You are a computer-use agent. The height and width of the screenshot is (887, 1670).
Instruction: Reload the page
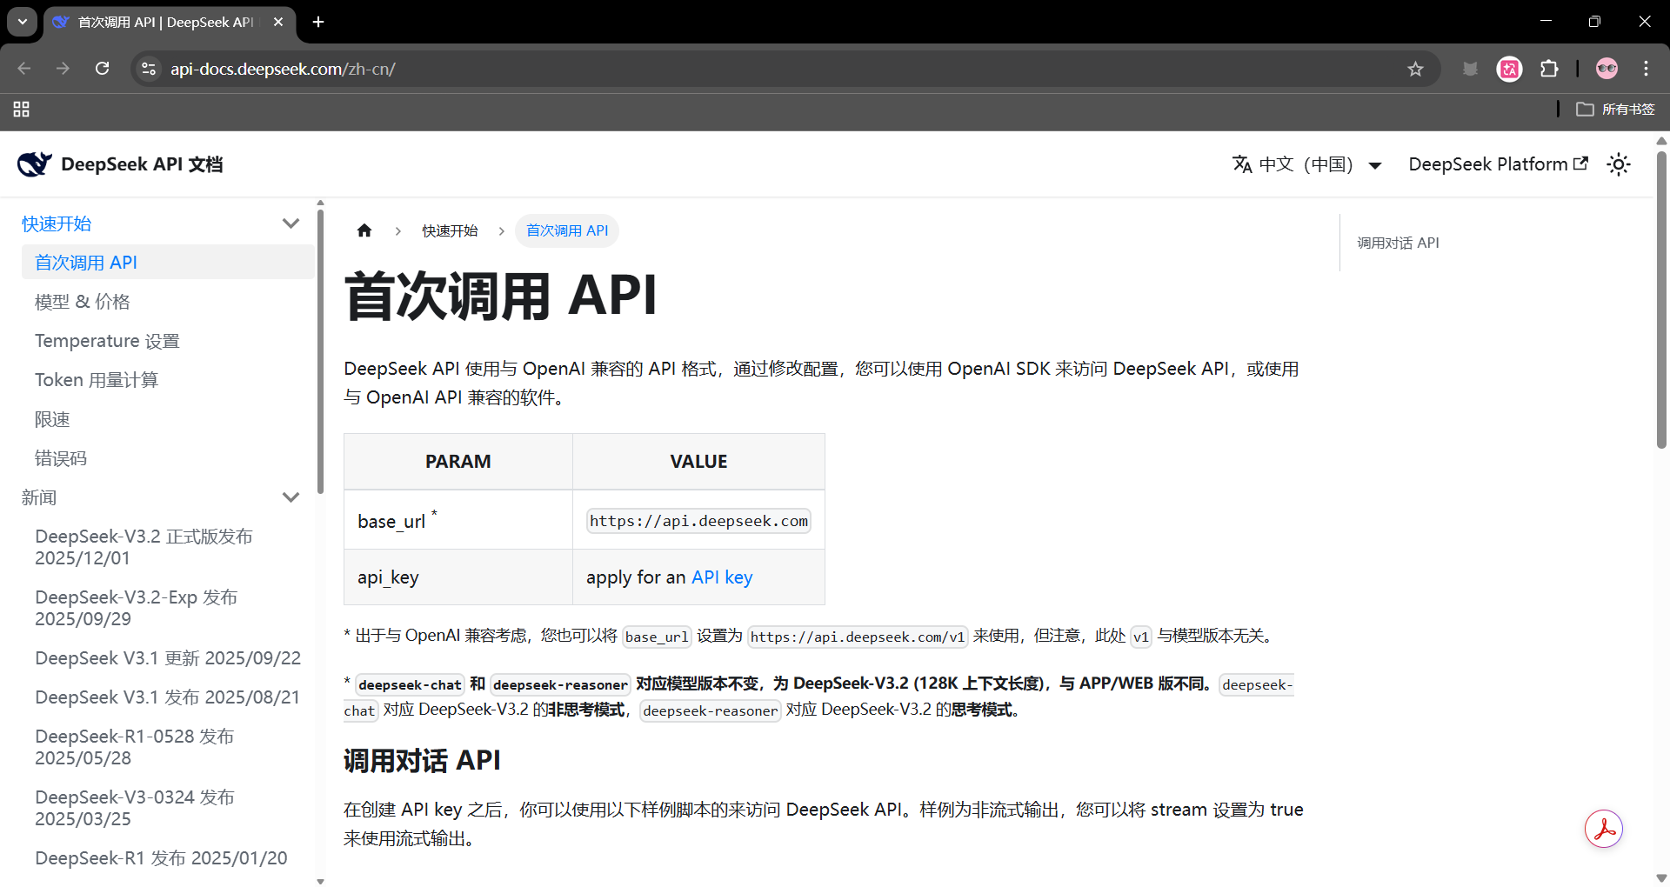click(102, 69)
